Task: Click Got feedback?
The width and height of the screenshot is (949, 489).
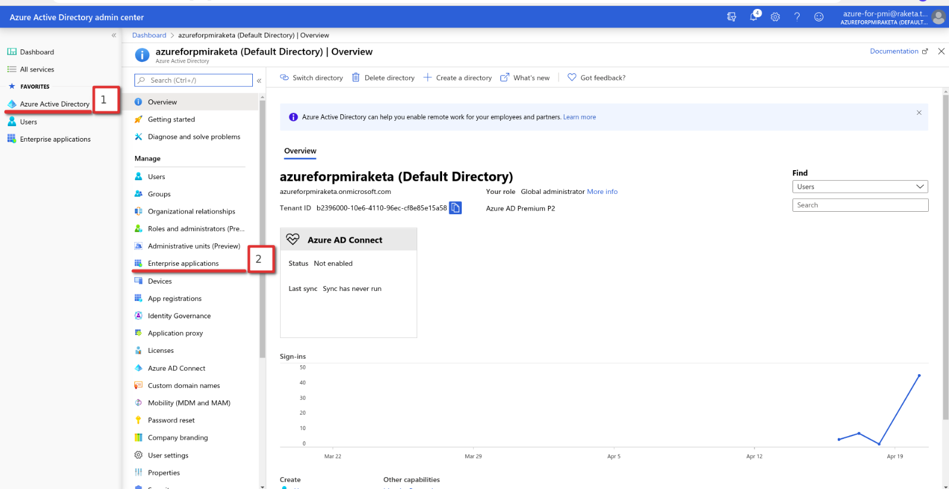Action: tap(596, 78)
